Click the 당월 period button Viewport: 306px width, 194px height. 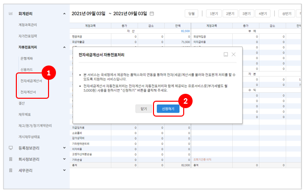point(192,13)
